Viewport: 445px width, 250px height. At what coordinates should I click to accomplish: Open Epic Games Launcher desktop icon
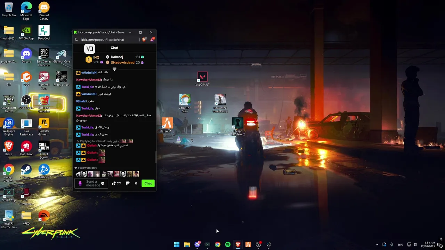coord(44,57)
